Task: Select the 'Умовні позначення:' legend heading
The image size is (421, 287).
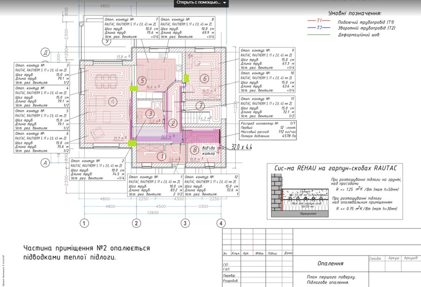Action: [354, 13]
